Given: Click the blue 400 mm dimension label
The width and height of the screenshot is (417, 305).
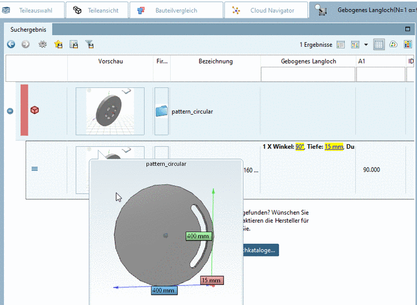Looking at the screenshot, I should click(x=164, y=290).
